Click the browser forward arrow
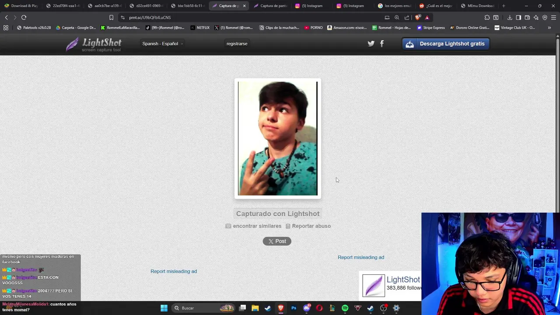 click(15, 17)
